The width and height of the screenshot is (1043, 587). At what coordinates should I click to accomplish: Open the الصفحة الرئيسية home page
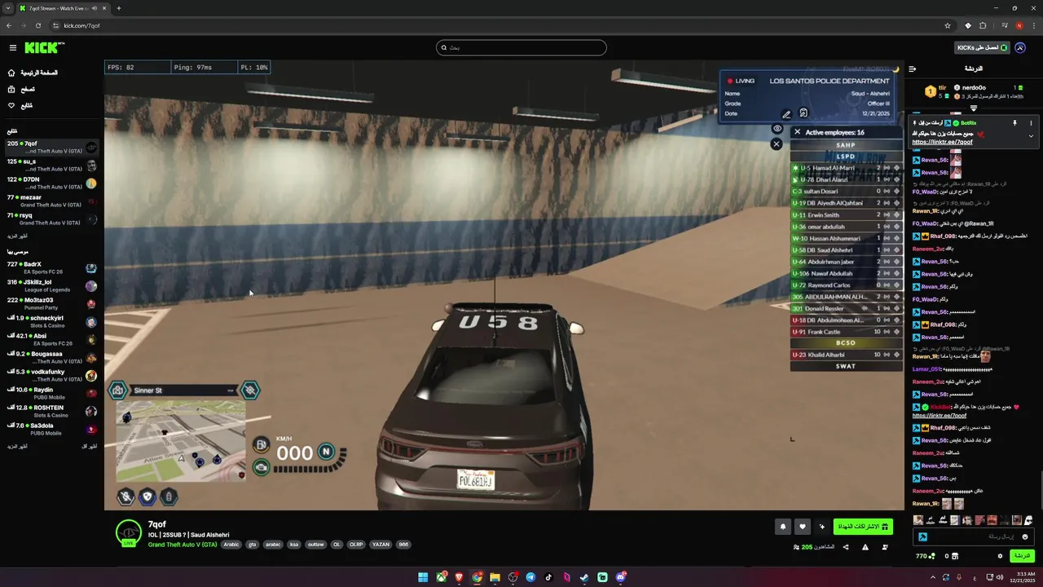[x=33, y=73]
